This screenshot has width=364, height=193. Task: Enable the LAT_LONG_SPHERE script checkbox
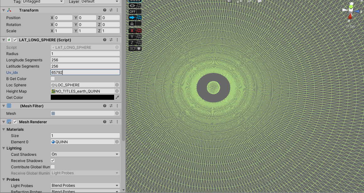point(15,40)
